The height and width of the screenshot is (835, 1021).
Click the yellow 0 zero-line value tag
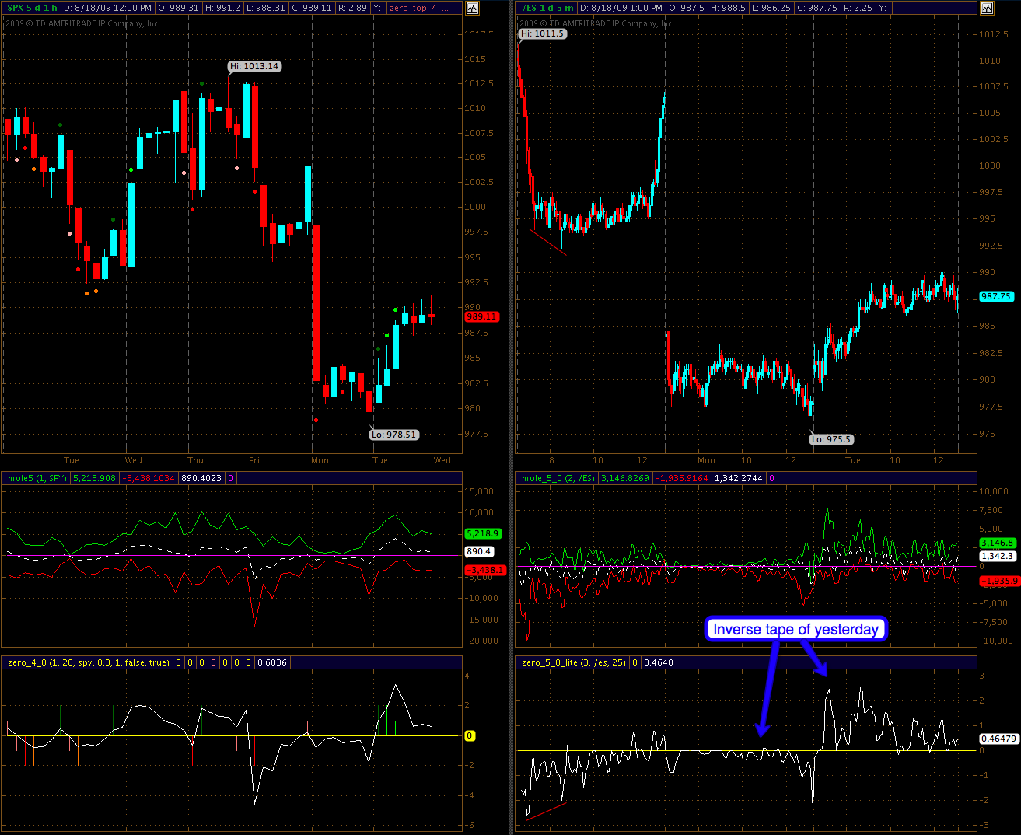coord(470,735)
